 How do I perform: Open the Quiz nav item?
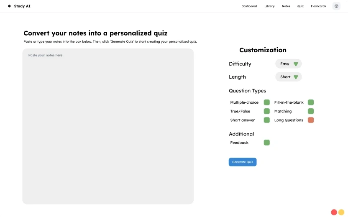[300, 6]
